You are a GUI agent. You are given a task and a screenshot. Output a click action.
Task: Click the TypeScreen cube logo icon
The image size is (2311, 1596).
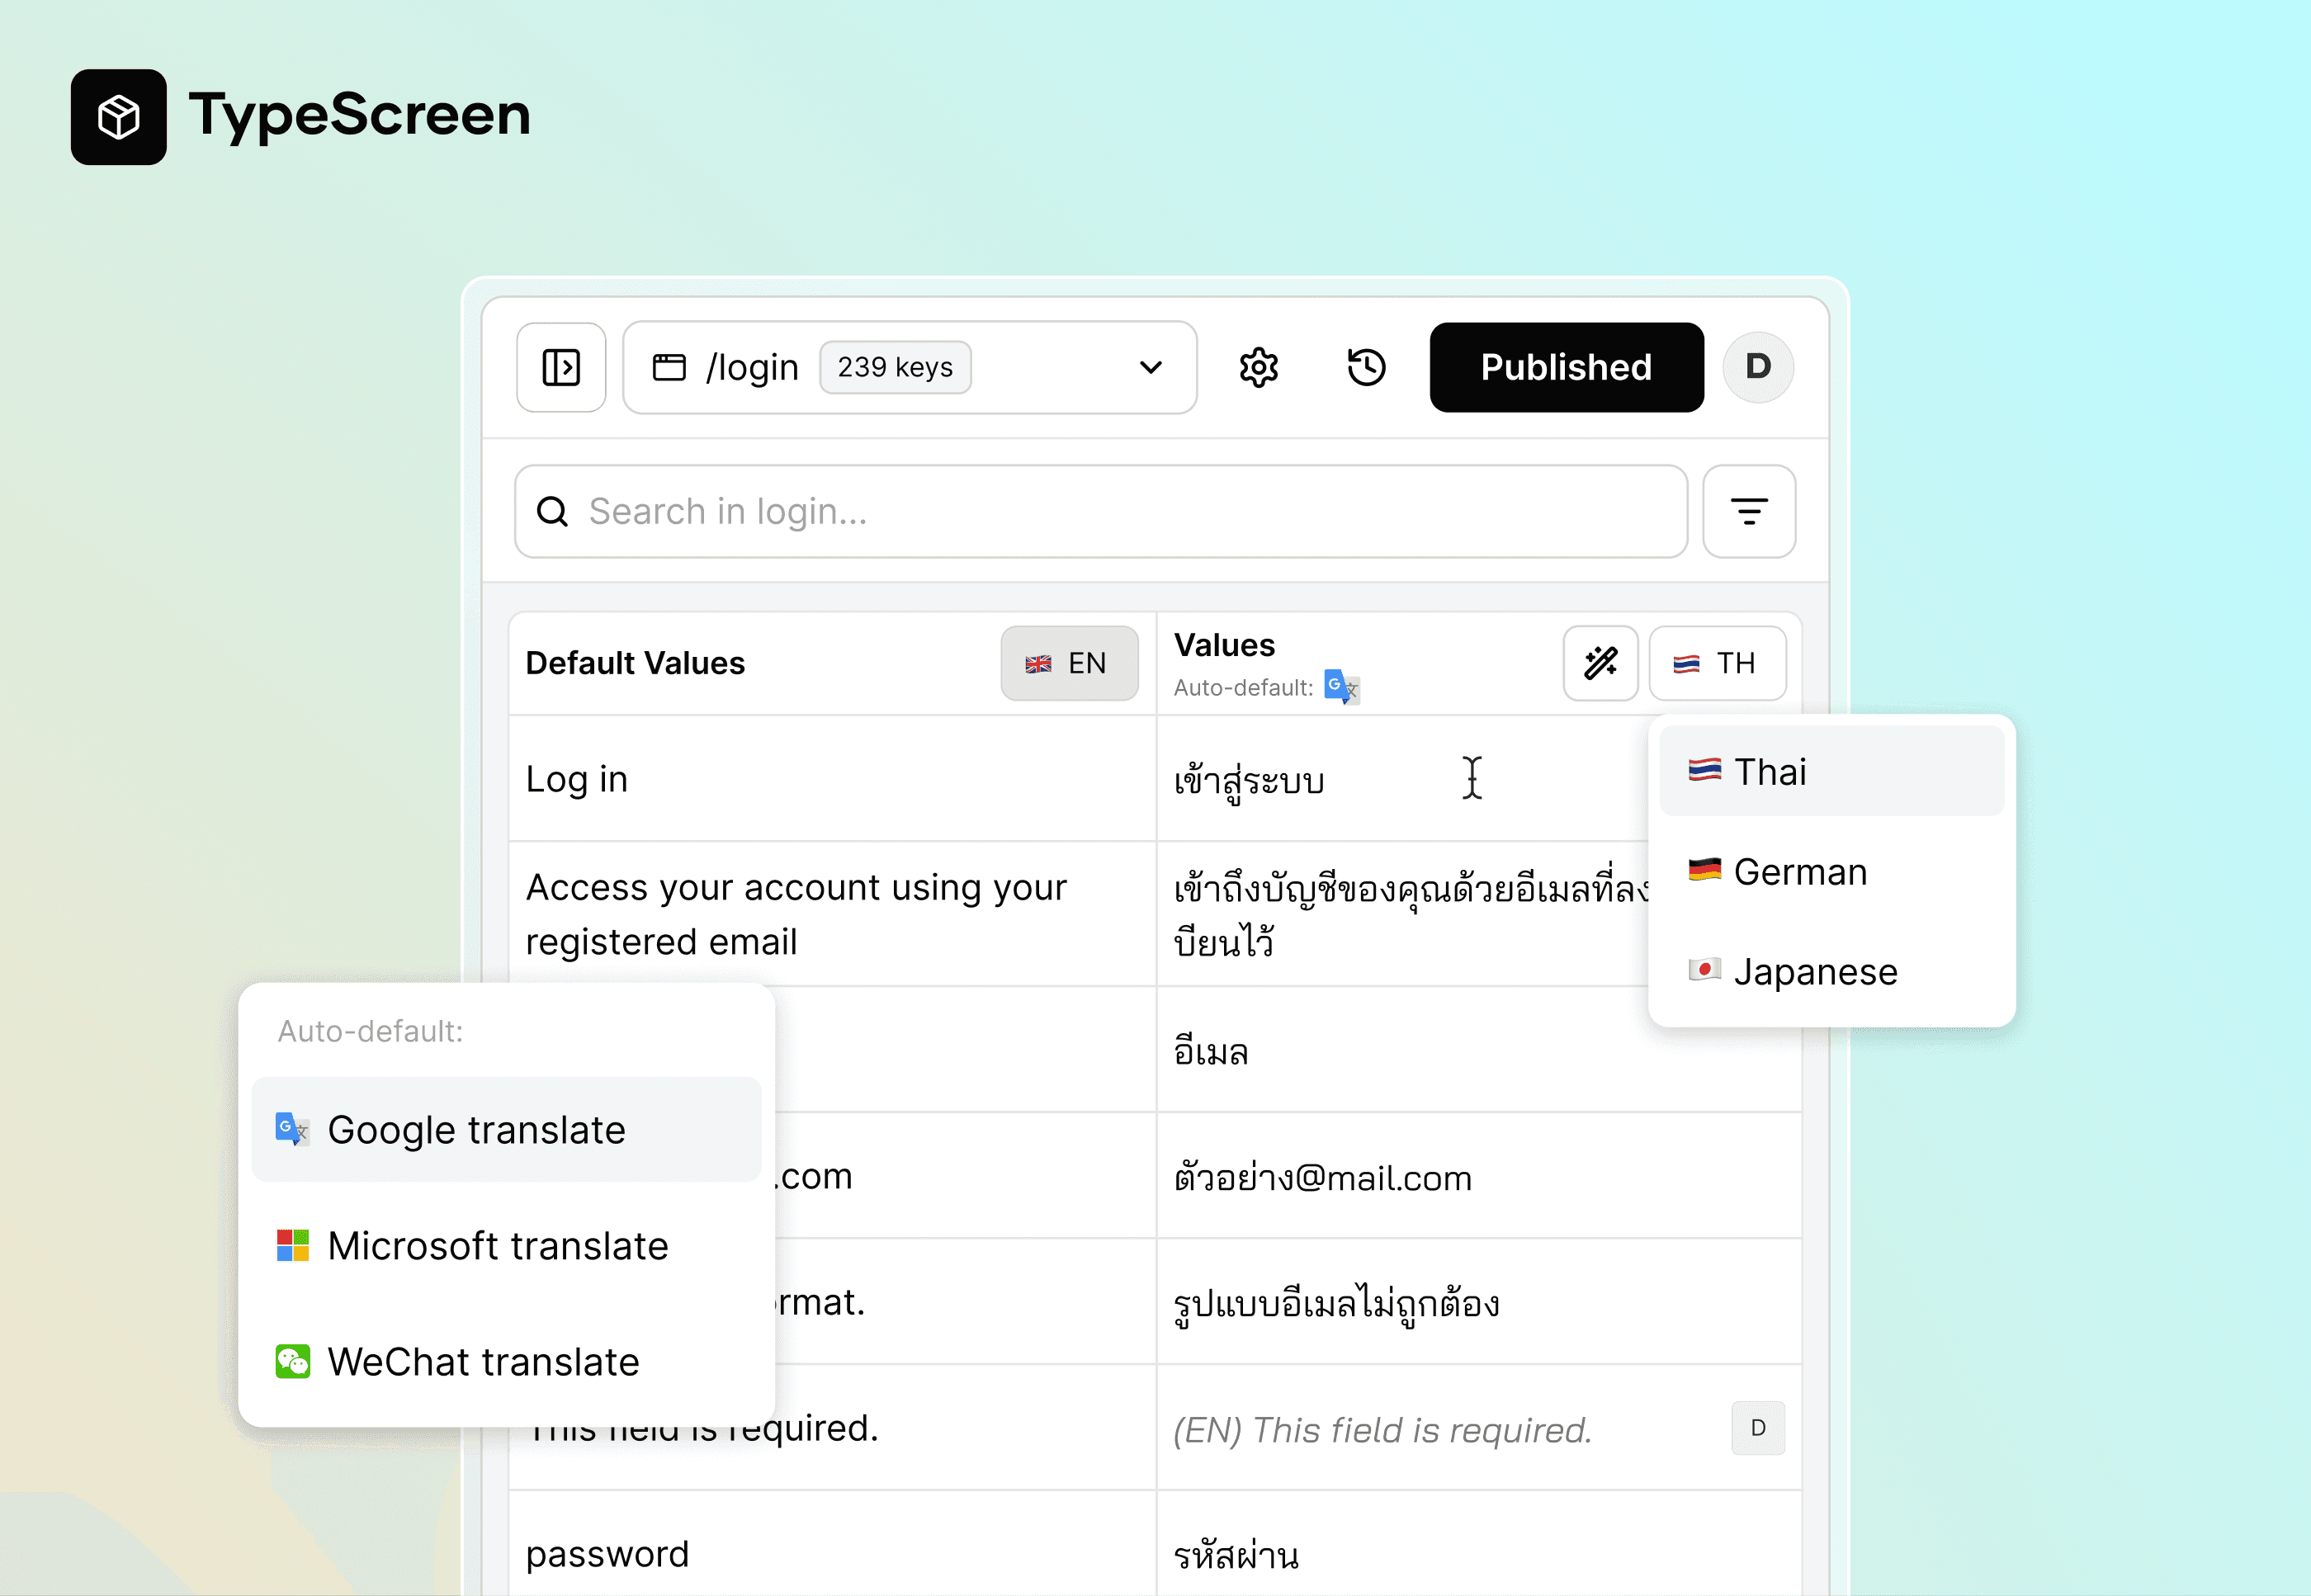[118, 117]
